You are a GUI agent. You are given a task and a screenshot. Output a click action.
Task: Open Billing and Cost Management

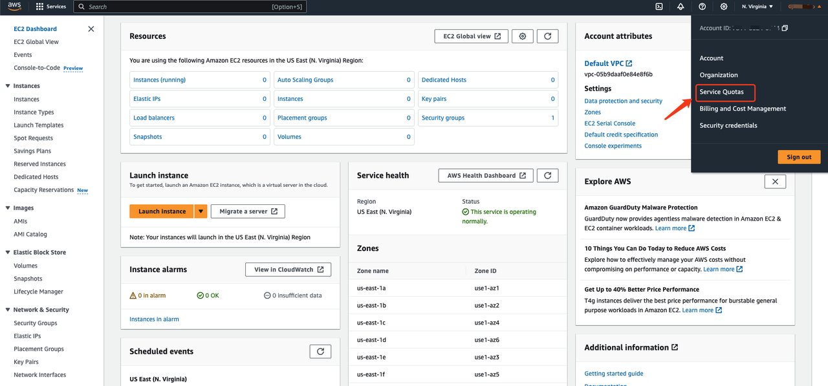tap(743, 109)
